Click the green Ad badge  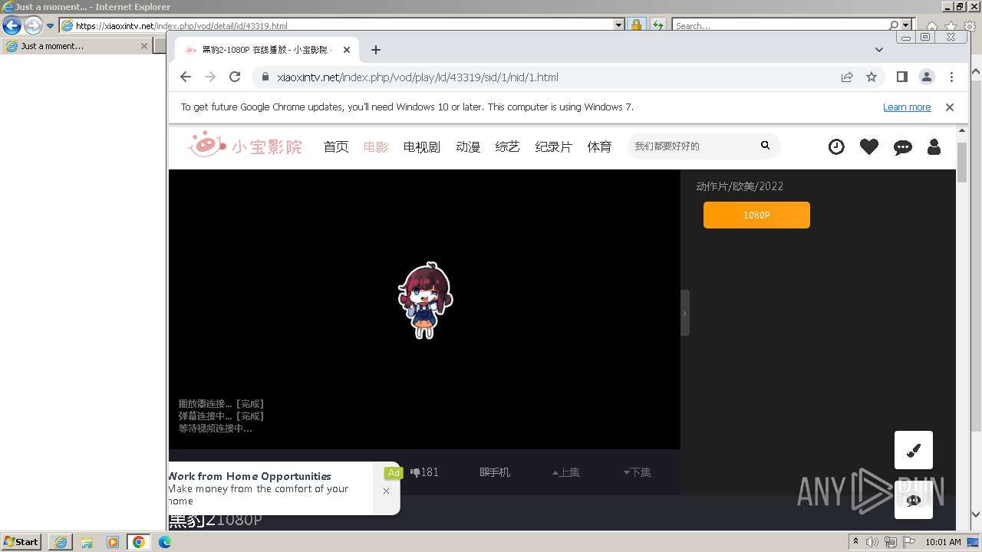tap(394, 472)
